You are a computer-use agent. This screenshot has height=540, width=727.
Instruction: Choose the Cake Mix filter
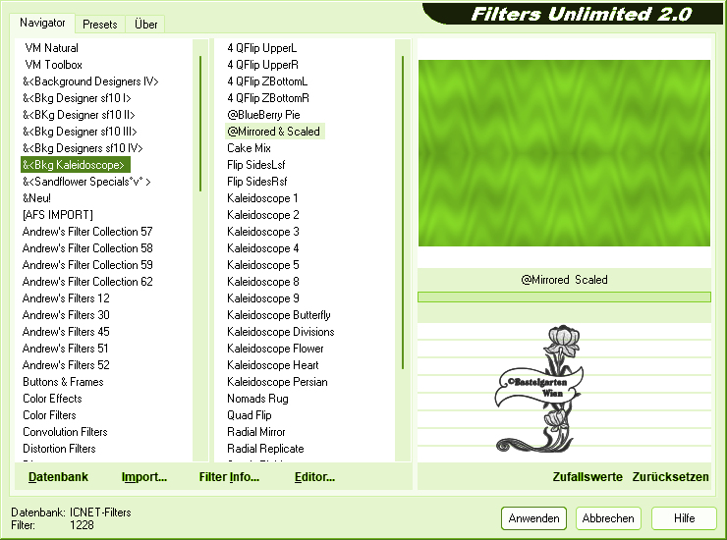pos(249,148)
